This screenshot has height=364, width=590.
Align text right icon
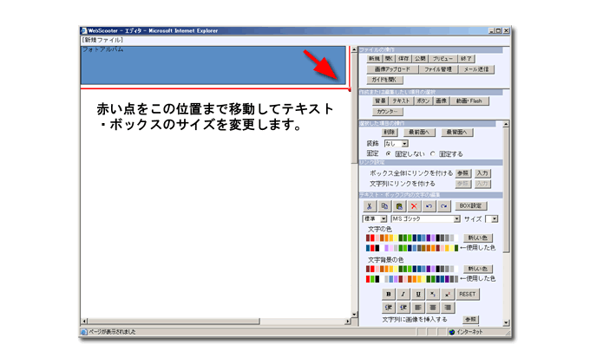(x=448, y=308)
